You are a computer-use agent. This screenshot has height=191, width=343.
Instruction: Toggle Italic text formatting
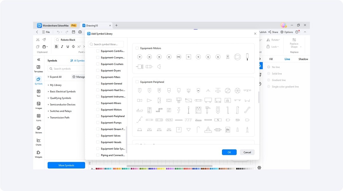tap(62, 47)
